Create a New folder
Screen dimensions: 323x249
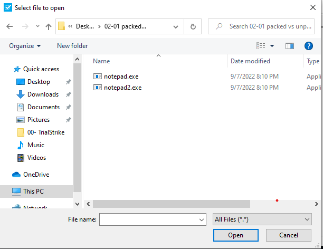point(72,46)
